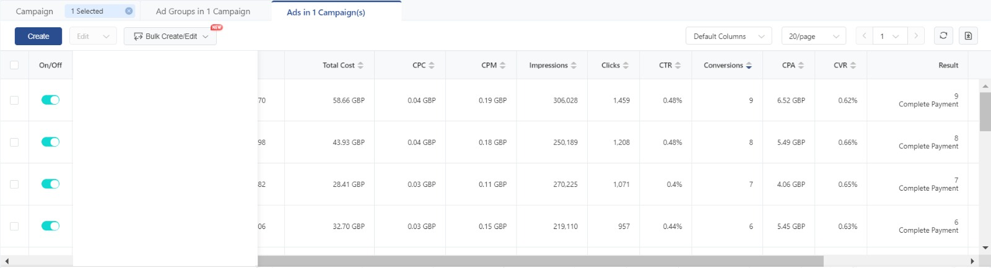991x268 pixels.
Task: Remove the '1 Selected' campaign filter
Action: click(x=129, y=11)
